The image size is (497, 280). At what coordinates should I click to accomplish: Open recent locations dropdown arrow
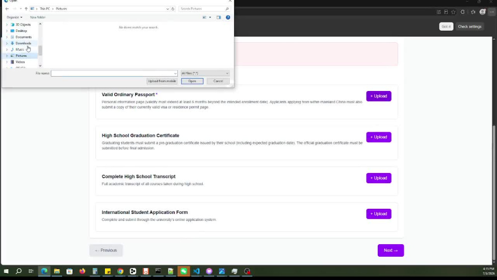click(x=20, y=9)
